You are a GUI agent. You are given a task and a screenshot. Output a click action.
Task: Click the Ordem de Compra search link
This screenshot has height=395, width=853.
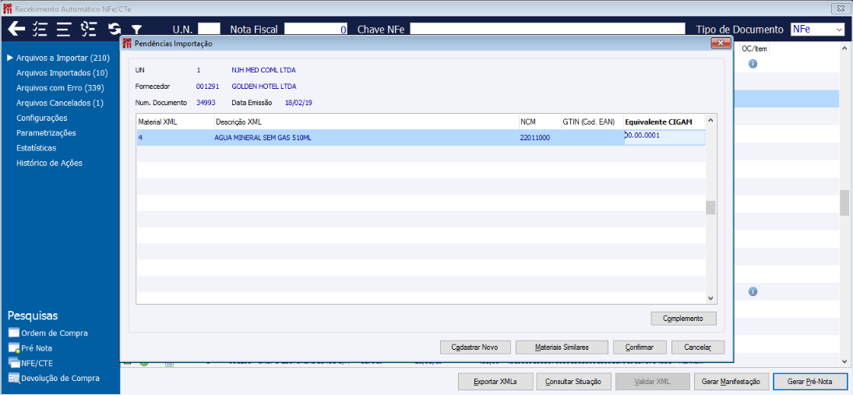point(55,333)
